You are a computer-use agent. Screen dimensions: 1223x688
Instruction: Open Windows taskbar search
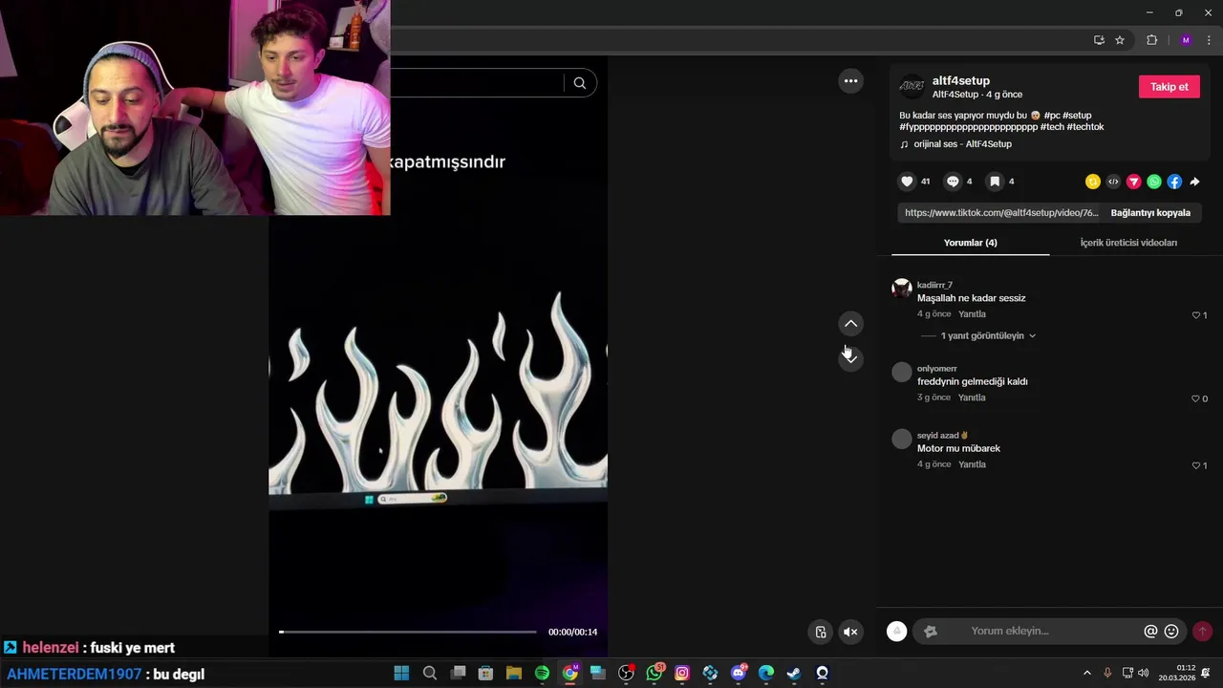pyautogui.click(x=430, y=673)
